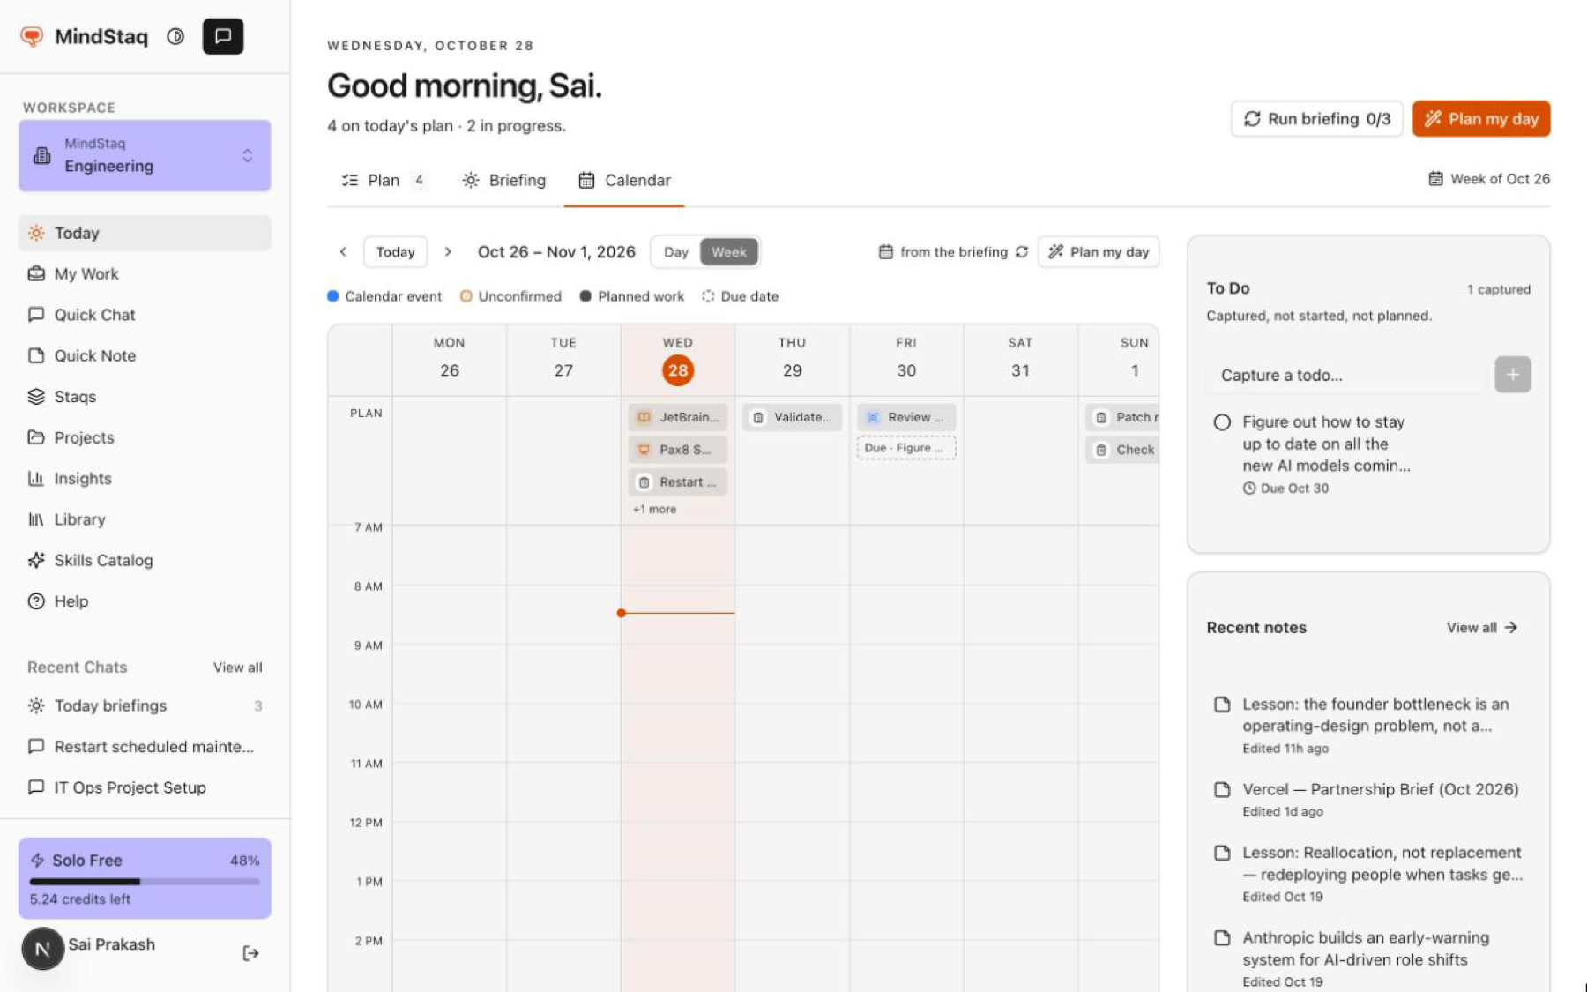The image size is (1587, 992).
Task: Click Run briefing 0/3 button
Action: tap(1316, 119)
